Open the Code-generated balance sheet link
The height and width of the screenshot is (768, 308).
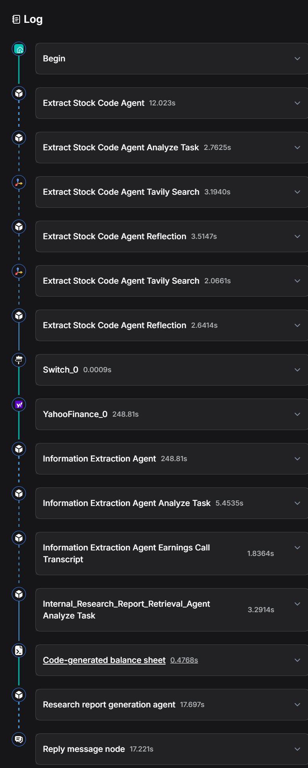click(104, 660)
